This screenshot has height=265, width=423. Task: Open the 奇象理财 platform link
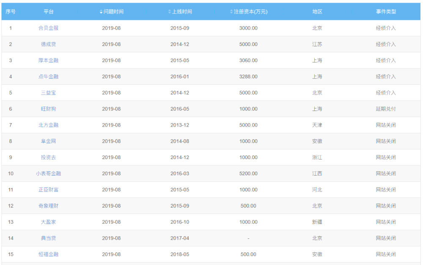coord(49,206)
